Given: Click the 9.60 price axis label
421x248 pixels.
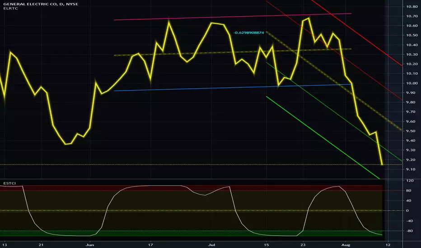Looking at the screenshot, I should point(412,121).
